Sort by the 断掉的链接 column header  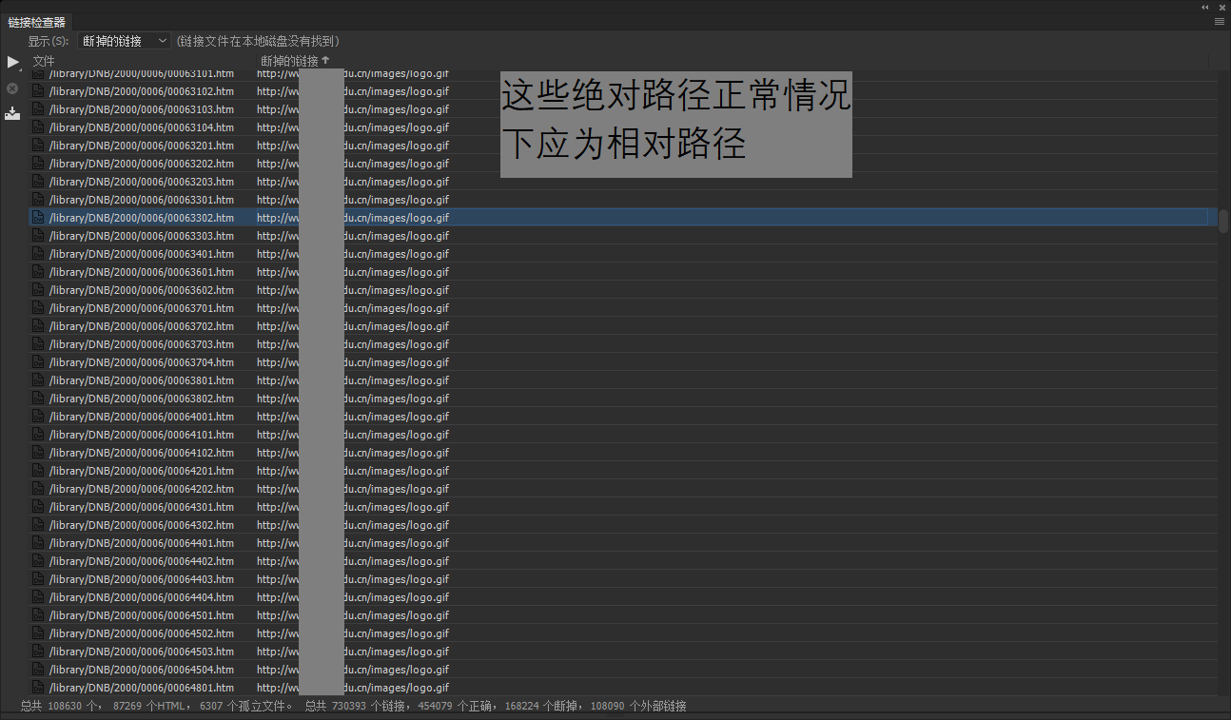pyautogui.click(x=296, y=61)
